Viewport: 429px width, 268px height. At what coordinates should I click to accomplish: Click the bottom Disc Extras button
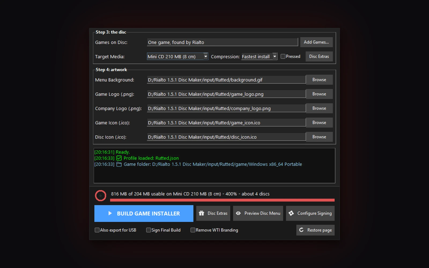pos(213,213)
